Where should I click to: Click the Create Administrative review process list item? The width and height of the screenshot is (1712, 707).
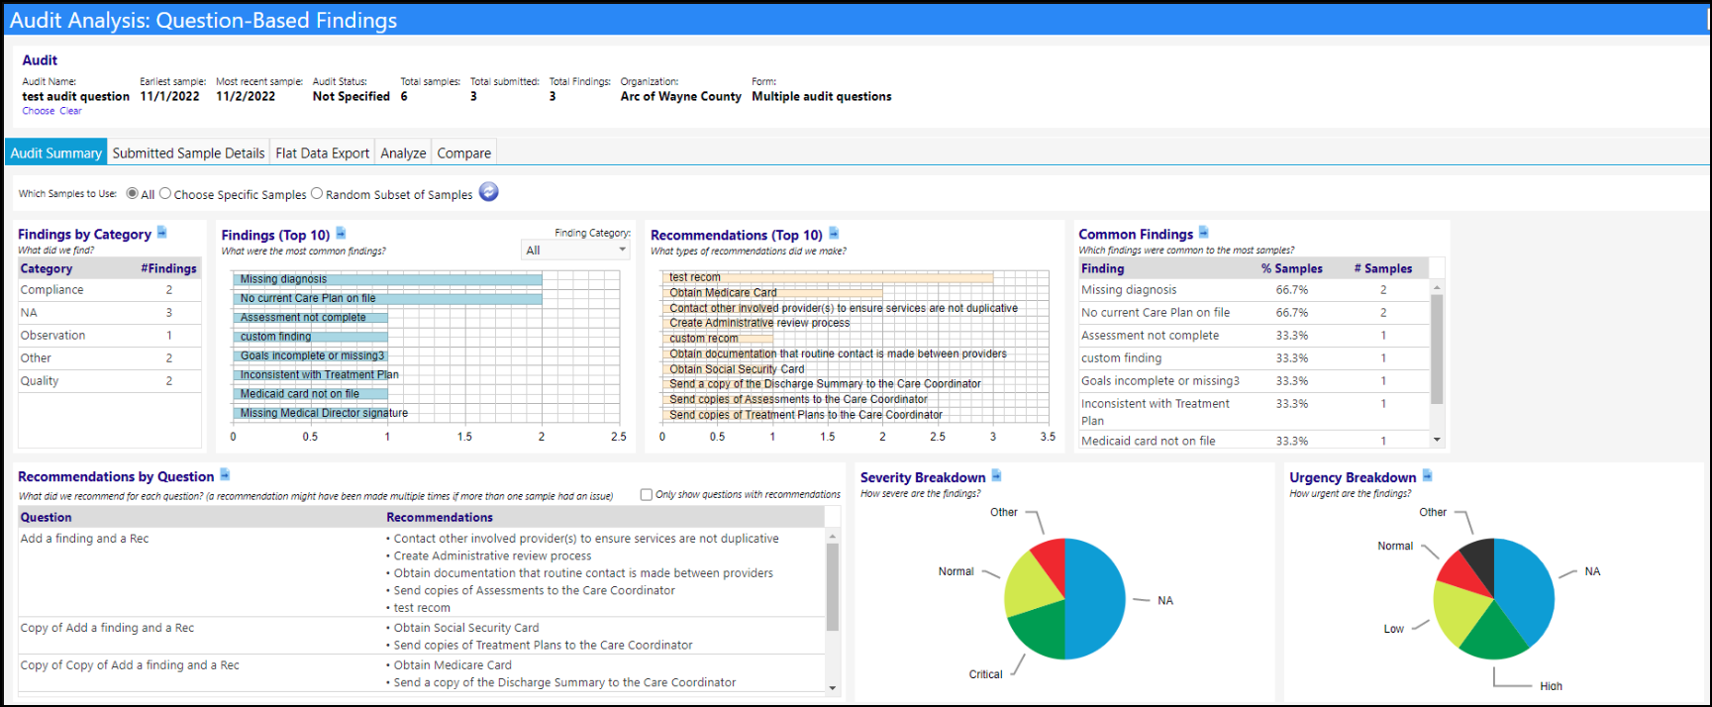[x=492, y=556]
